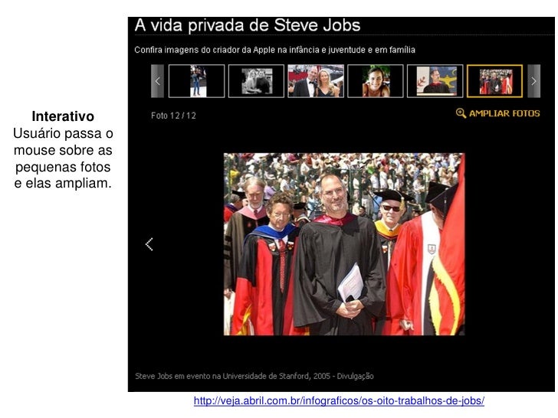Click the subtitle Confira imagens do criador da Apple

[274, 50]
